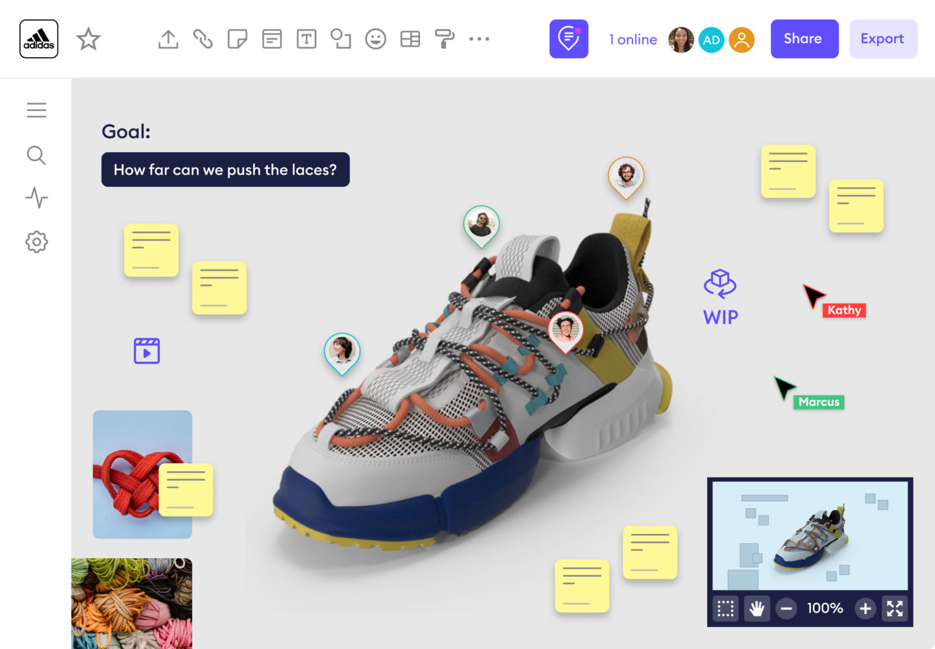Click the upload icon in toolbar
The image size is (935, 649).
[x=168, y=39]
